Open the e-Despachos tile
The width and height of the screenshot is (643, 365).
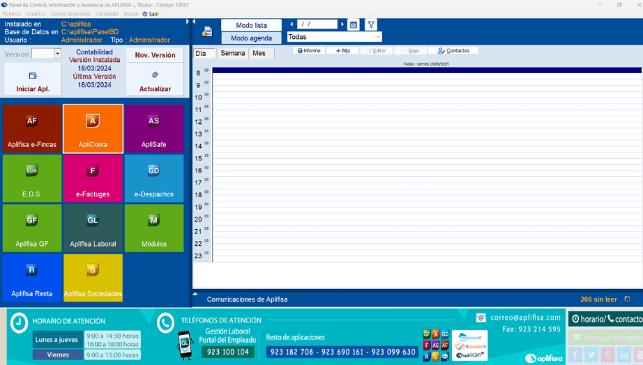154,178
